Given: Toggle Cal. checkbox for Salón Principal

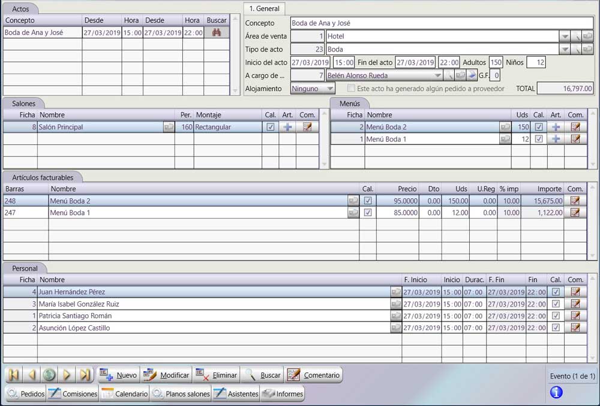Looking at the screenshot, I should click(x=270, y=127).
